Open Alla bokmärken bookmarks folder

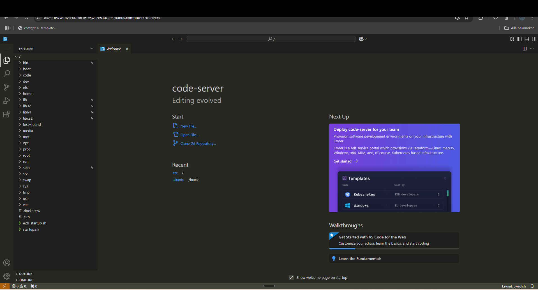pos(519,28)
